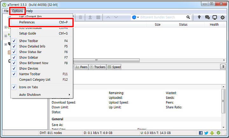Viewport: 229px width, 138px height.
Task: Select the RSS feeds sidebar icon
Action: (9, 52)
